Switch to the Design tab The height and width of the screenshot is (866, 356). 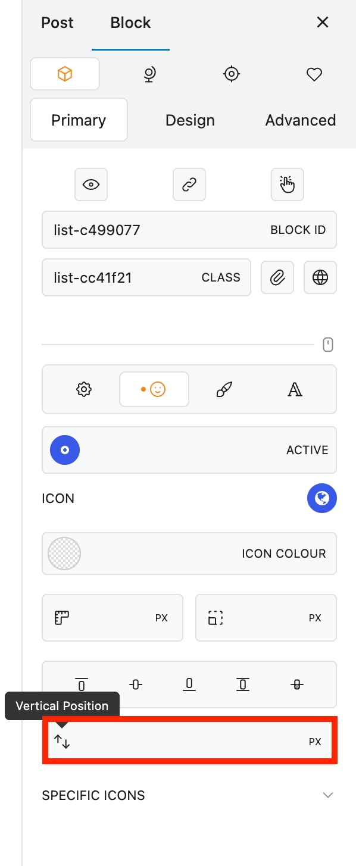point(190,120)
